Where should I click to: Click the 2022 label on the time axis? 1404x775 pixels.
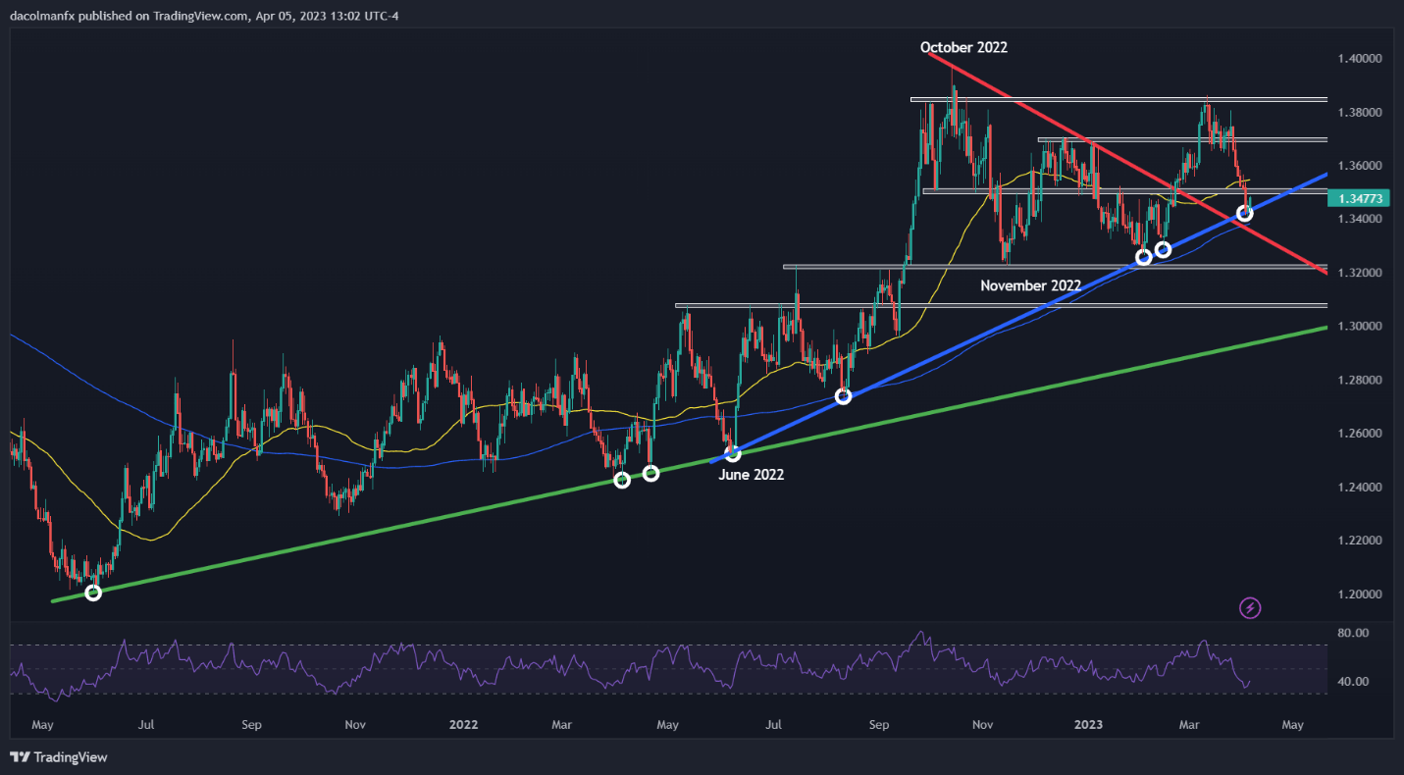462,725
